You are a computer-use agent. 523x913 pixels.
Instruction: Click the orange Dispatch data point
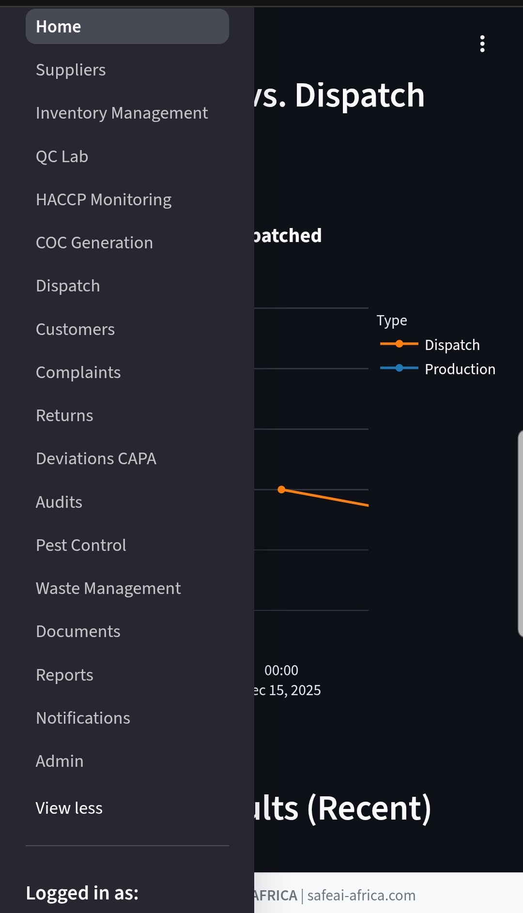(281, 489)
